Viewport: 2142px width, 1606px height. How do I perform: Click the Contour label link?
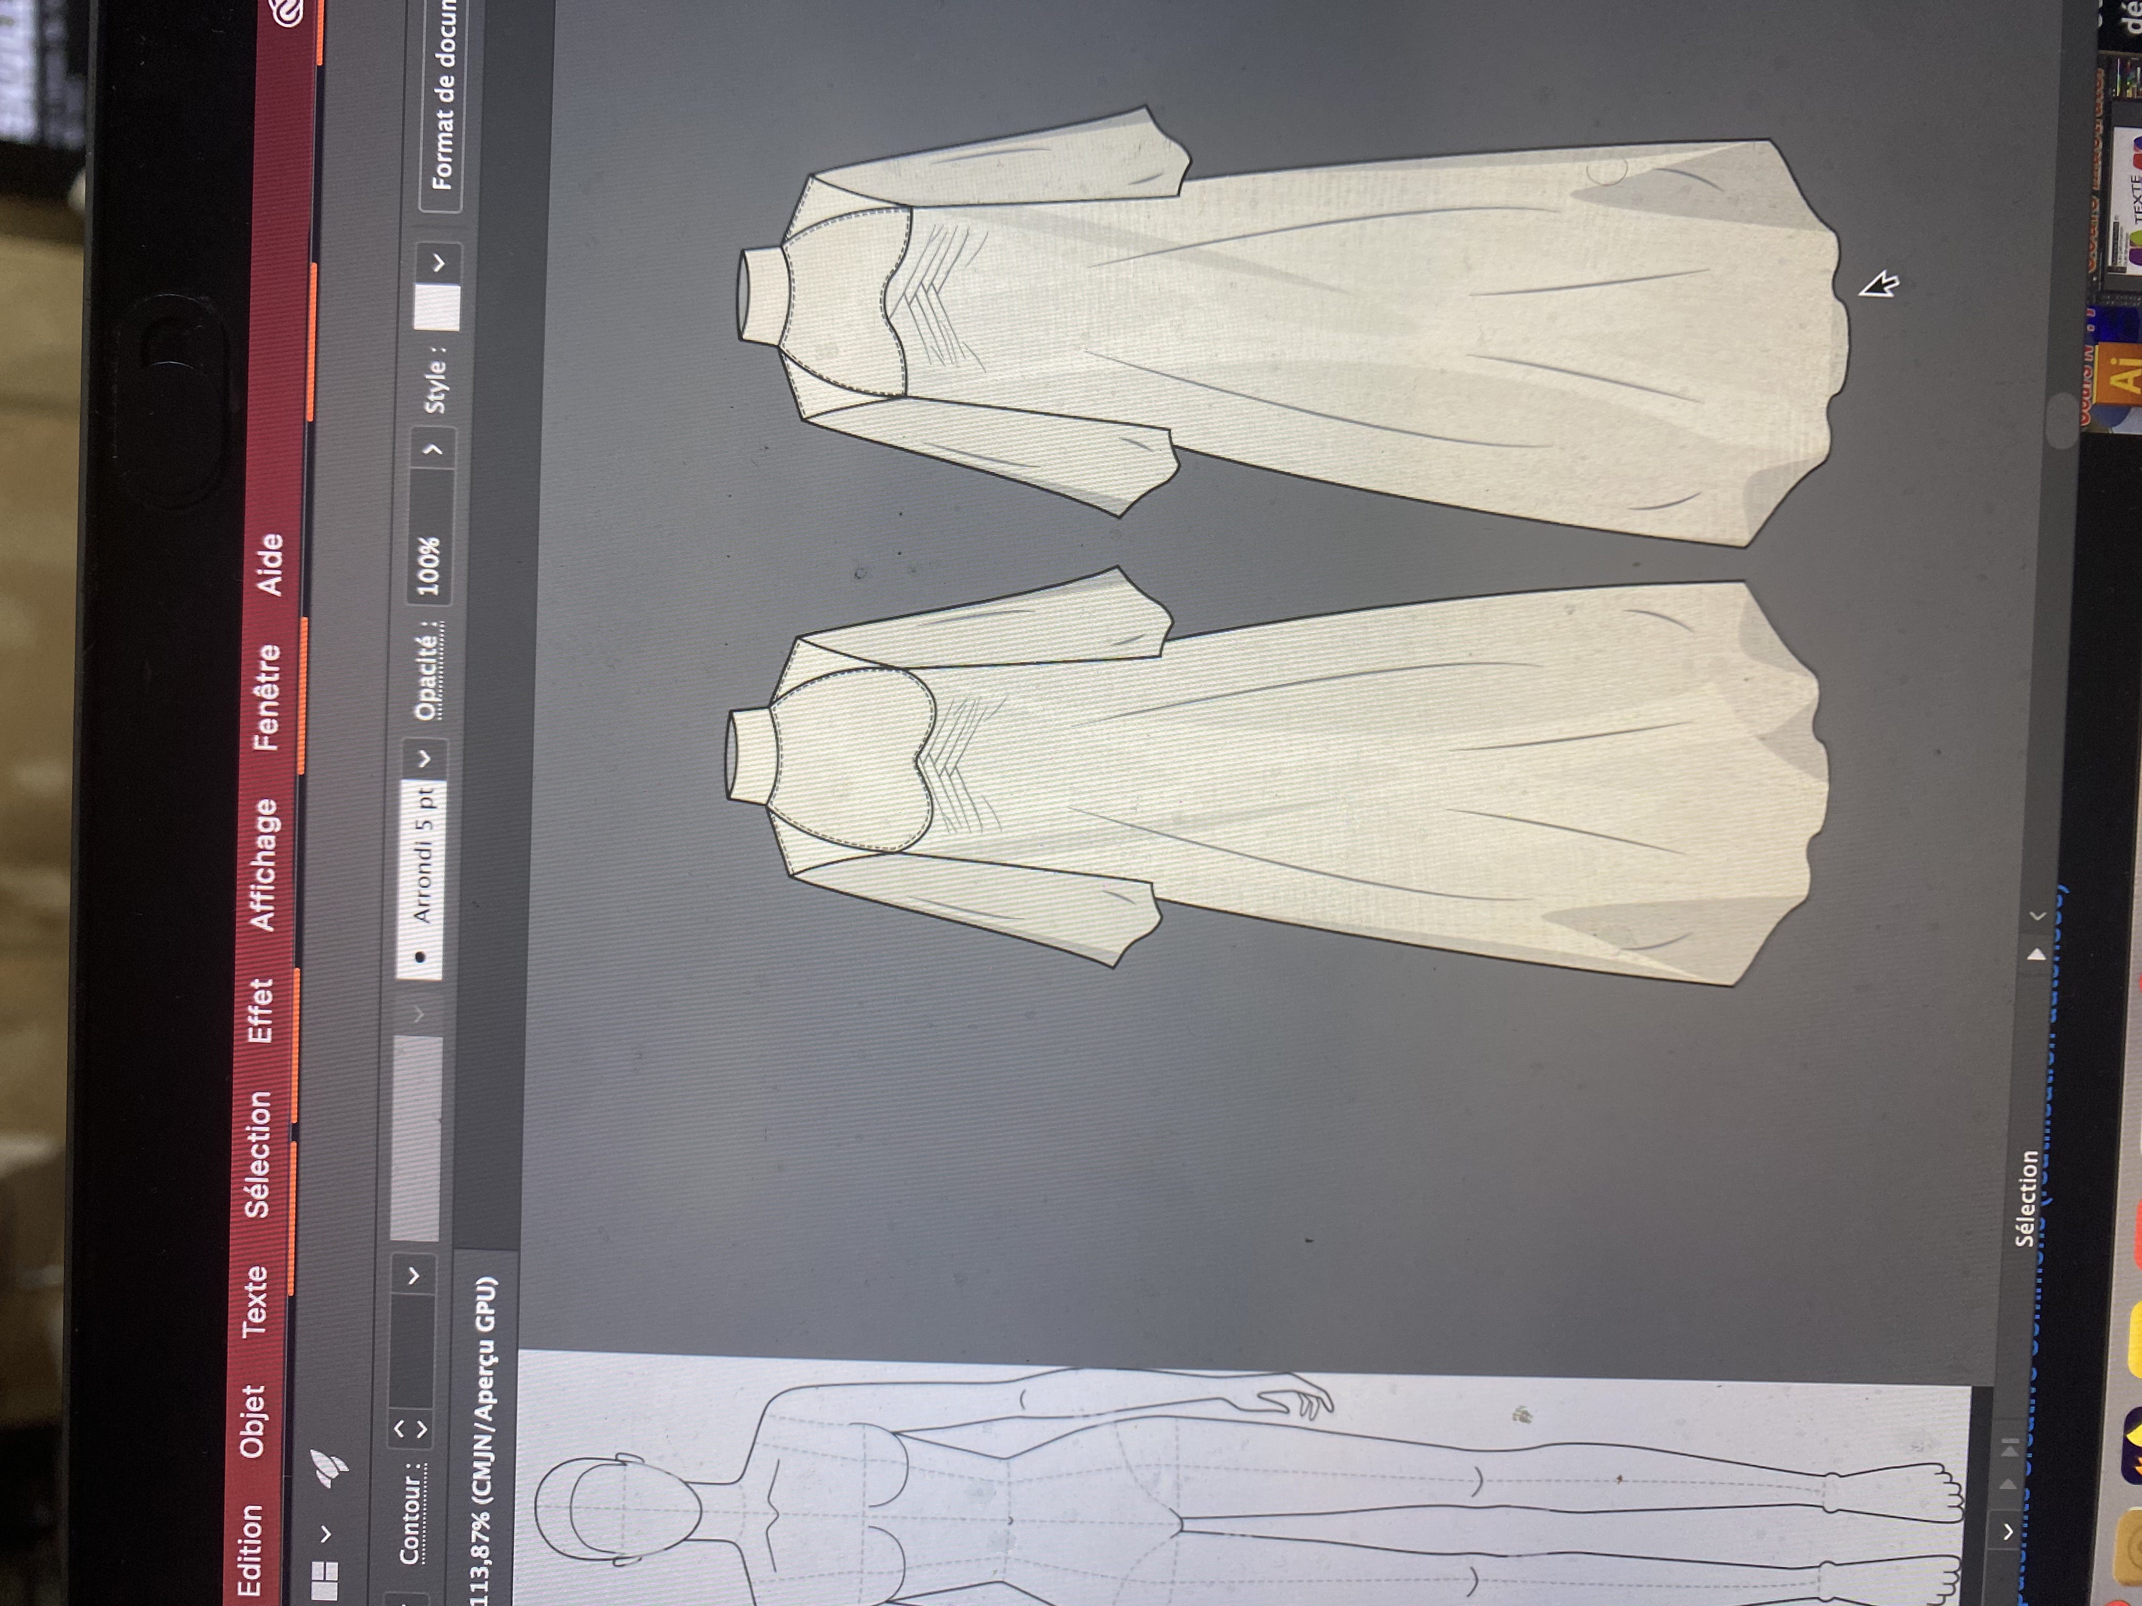[x=411, y=1513]
